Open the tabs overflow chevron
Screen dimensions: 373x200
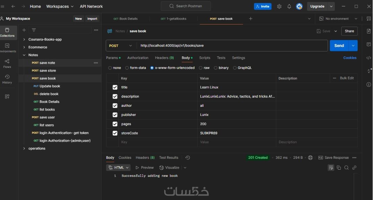pos(309,19)
